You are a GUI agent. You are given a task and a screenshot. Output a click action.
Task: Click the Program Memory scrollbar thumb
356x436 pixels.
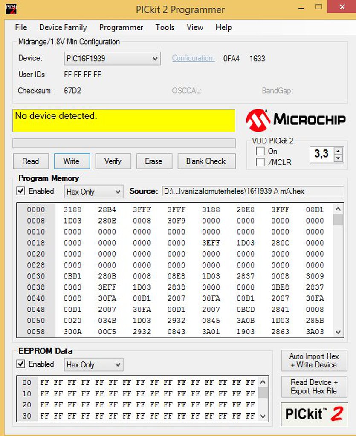click(x=338, y=220)
